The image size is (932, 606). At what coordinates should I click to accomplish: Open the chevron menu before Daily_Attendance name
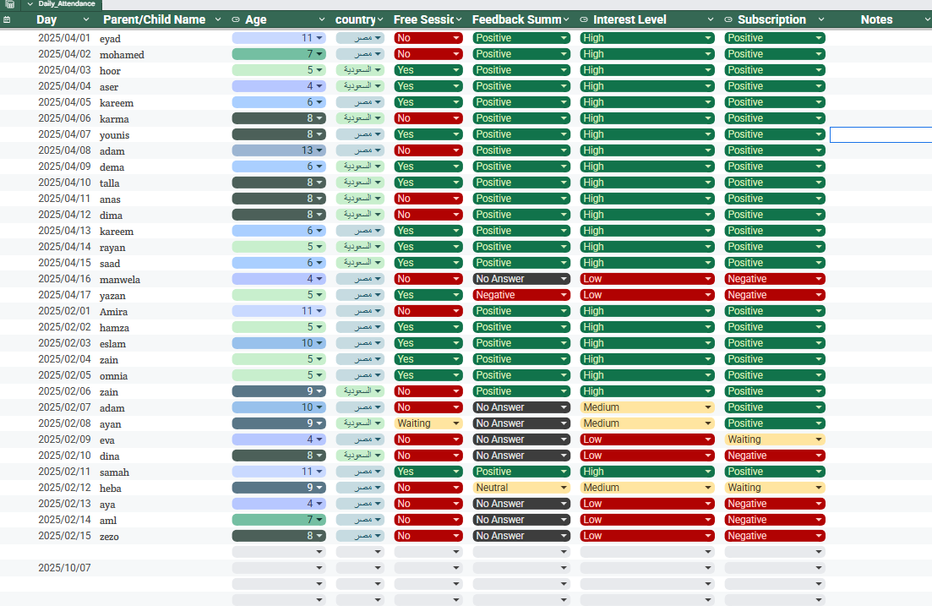tap(30, 4)
